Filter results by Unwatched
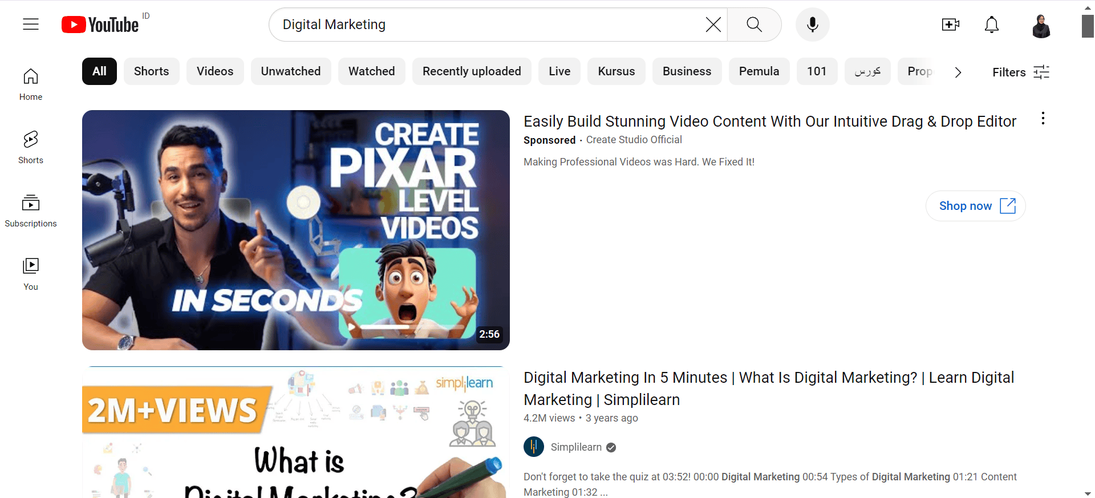 coord(291,71)
